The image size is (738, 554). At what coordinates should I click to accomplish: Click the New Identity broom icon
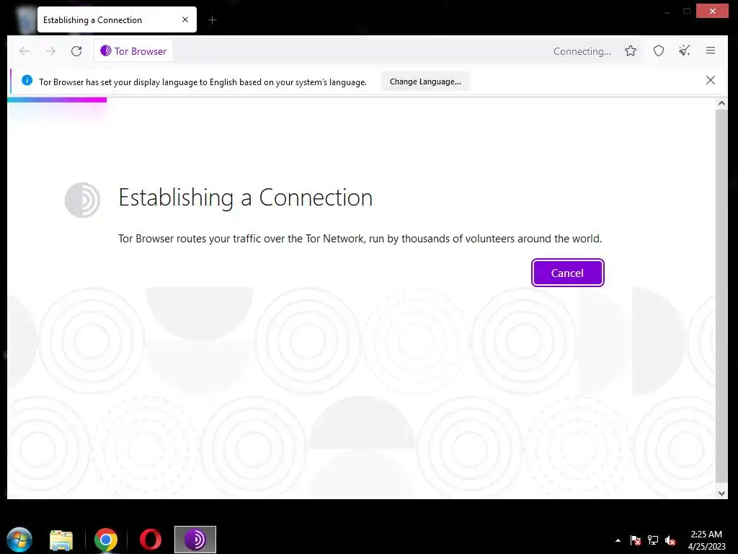point(685,51)
